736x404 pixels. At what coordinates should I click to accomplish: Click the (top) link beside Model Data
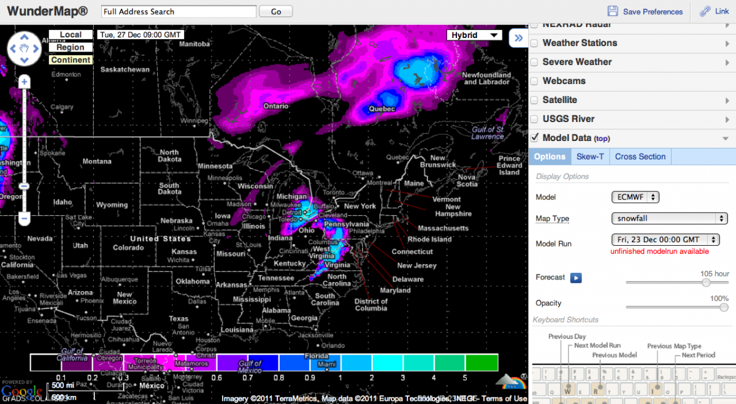(x=602, y=139)
